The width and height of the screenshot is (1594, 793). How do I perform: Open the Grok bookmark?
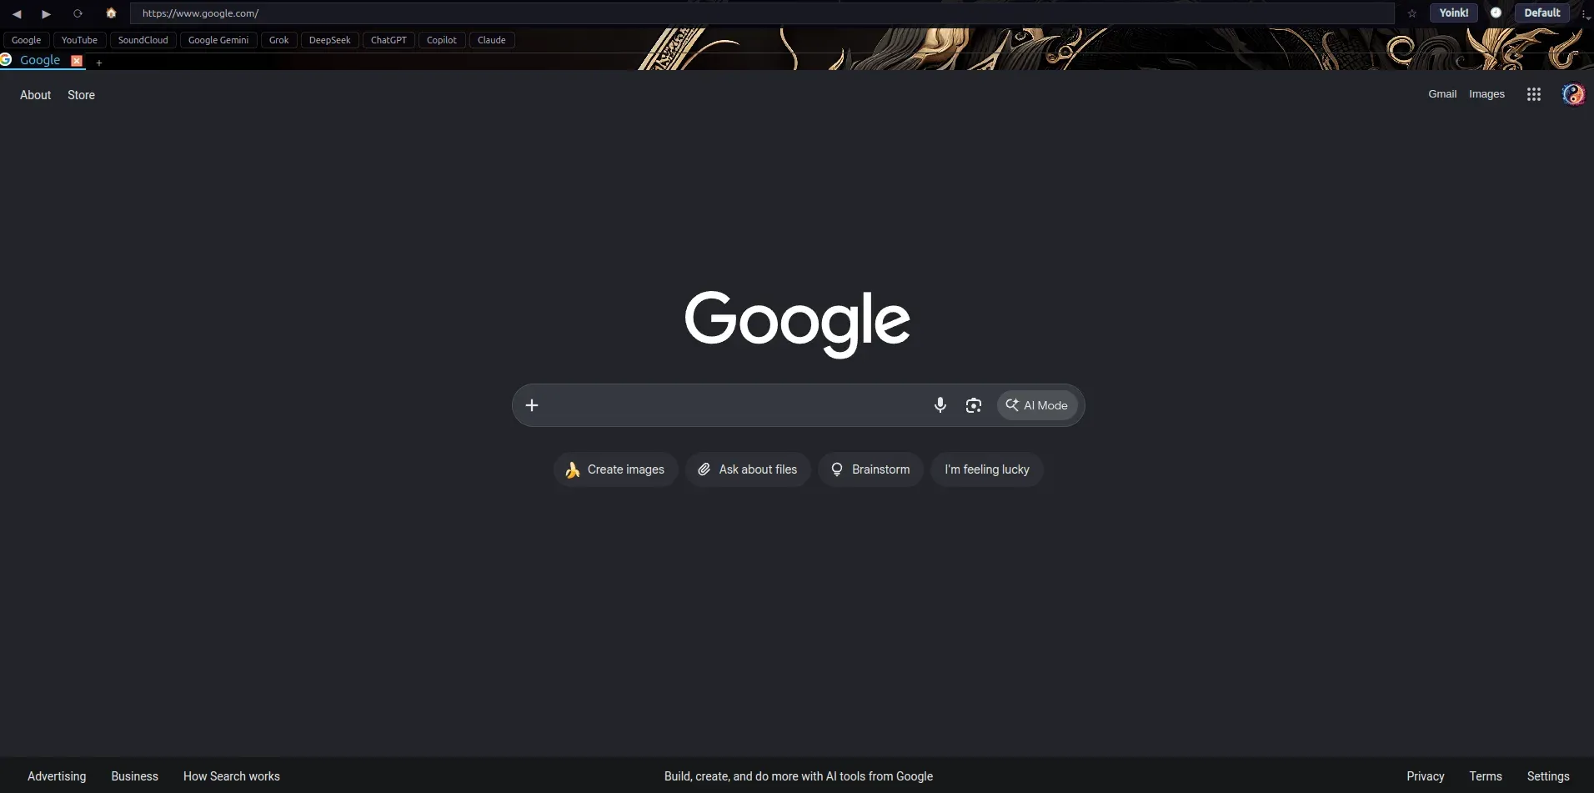tap(279, 40)
